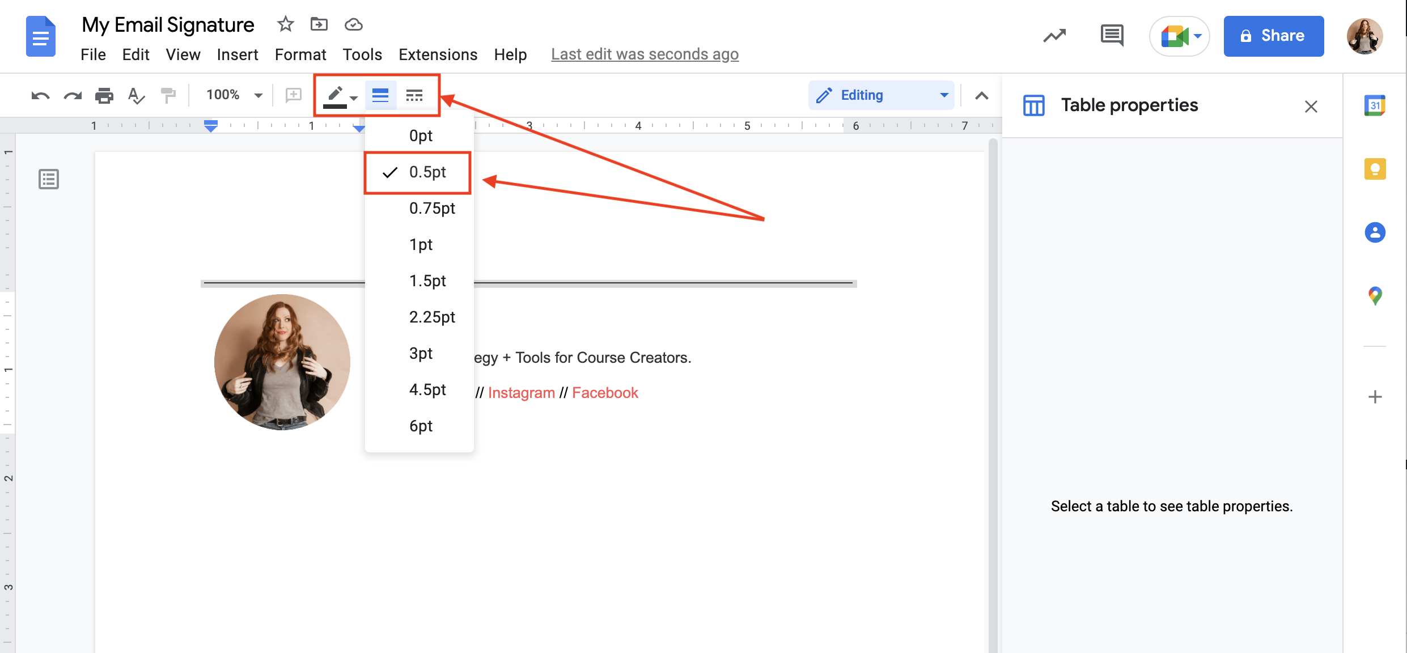Click the move to folder icon

(319, 24)
